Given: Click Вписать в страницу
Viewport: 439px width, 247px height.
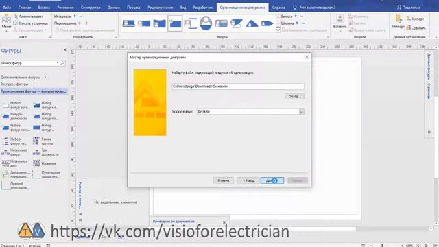Looking at the screenshot, I should [x=31, y=23].
